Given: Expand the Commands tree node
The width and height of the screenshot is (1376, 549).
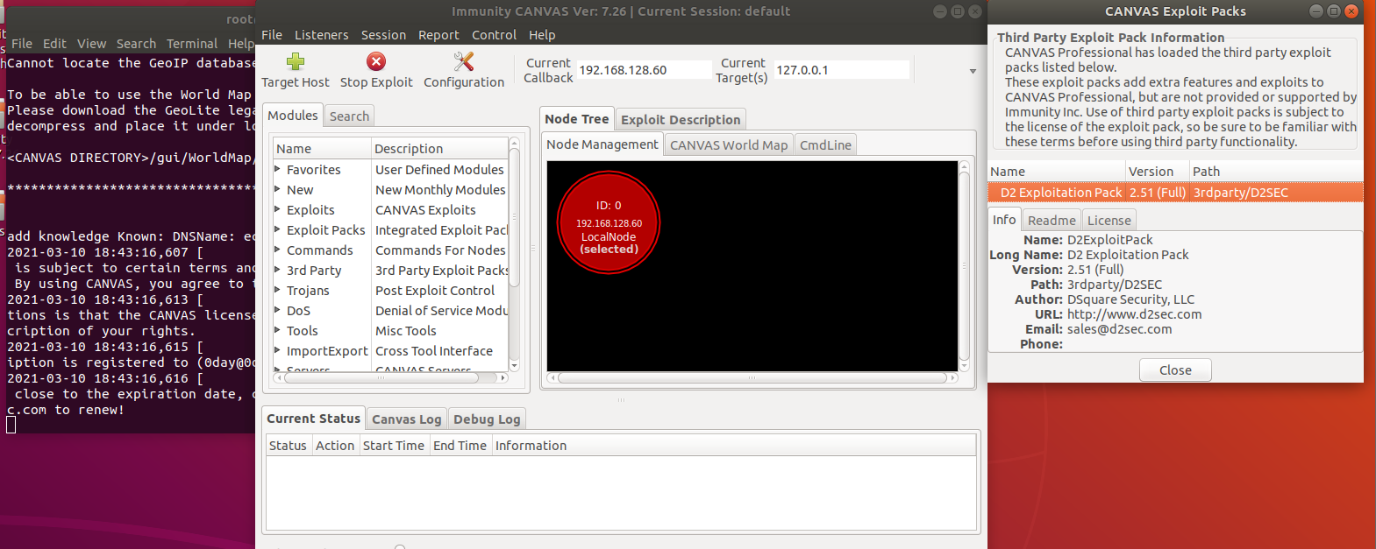Looking at the screenshot, I should pos(278,250).
